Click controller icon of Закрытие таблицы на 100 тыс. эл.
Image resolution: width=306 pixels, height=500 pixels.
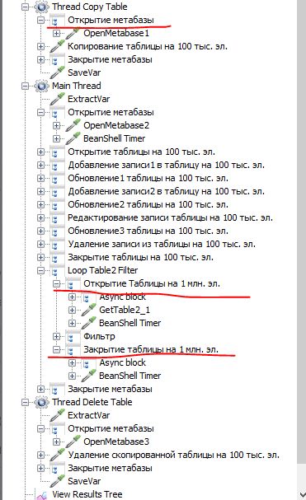57,257
